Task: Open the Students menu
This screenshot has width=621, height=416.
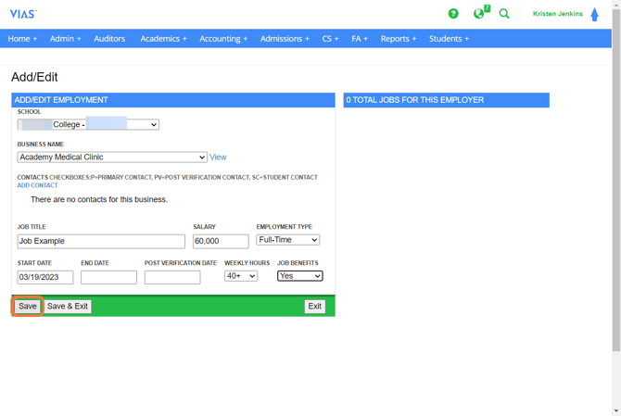Action: pyautogui.click(x=449, y=39)
